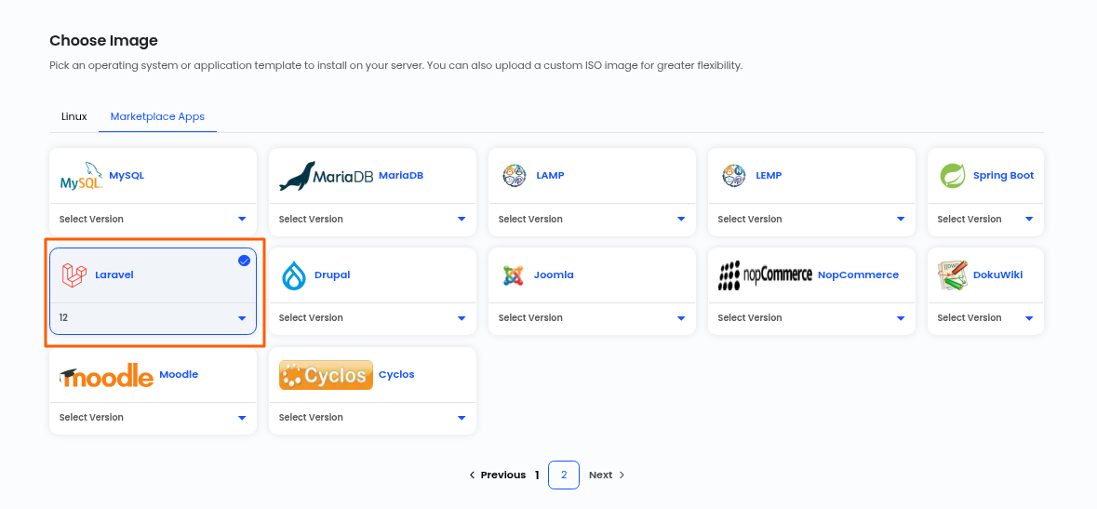Screen dimensions: 1097x509
Task: Open the Laravel version 12 dropdown
Action: click(154, 318)
